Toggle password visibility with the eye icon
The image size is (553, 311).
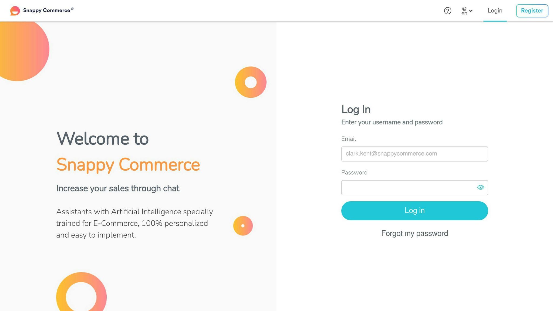tap(480, 187)
